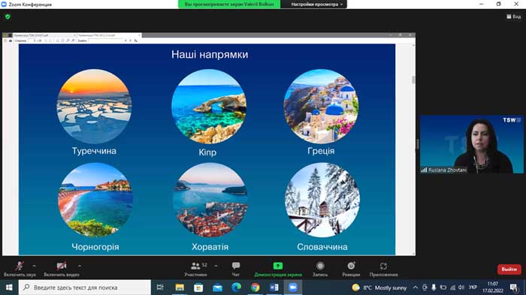The height and width of the screenshot is (295, 526).
Task: Open Google Chrome from the taskbar
Action: pyautogui.click(x=255, y=287)
